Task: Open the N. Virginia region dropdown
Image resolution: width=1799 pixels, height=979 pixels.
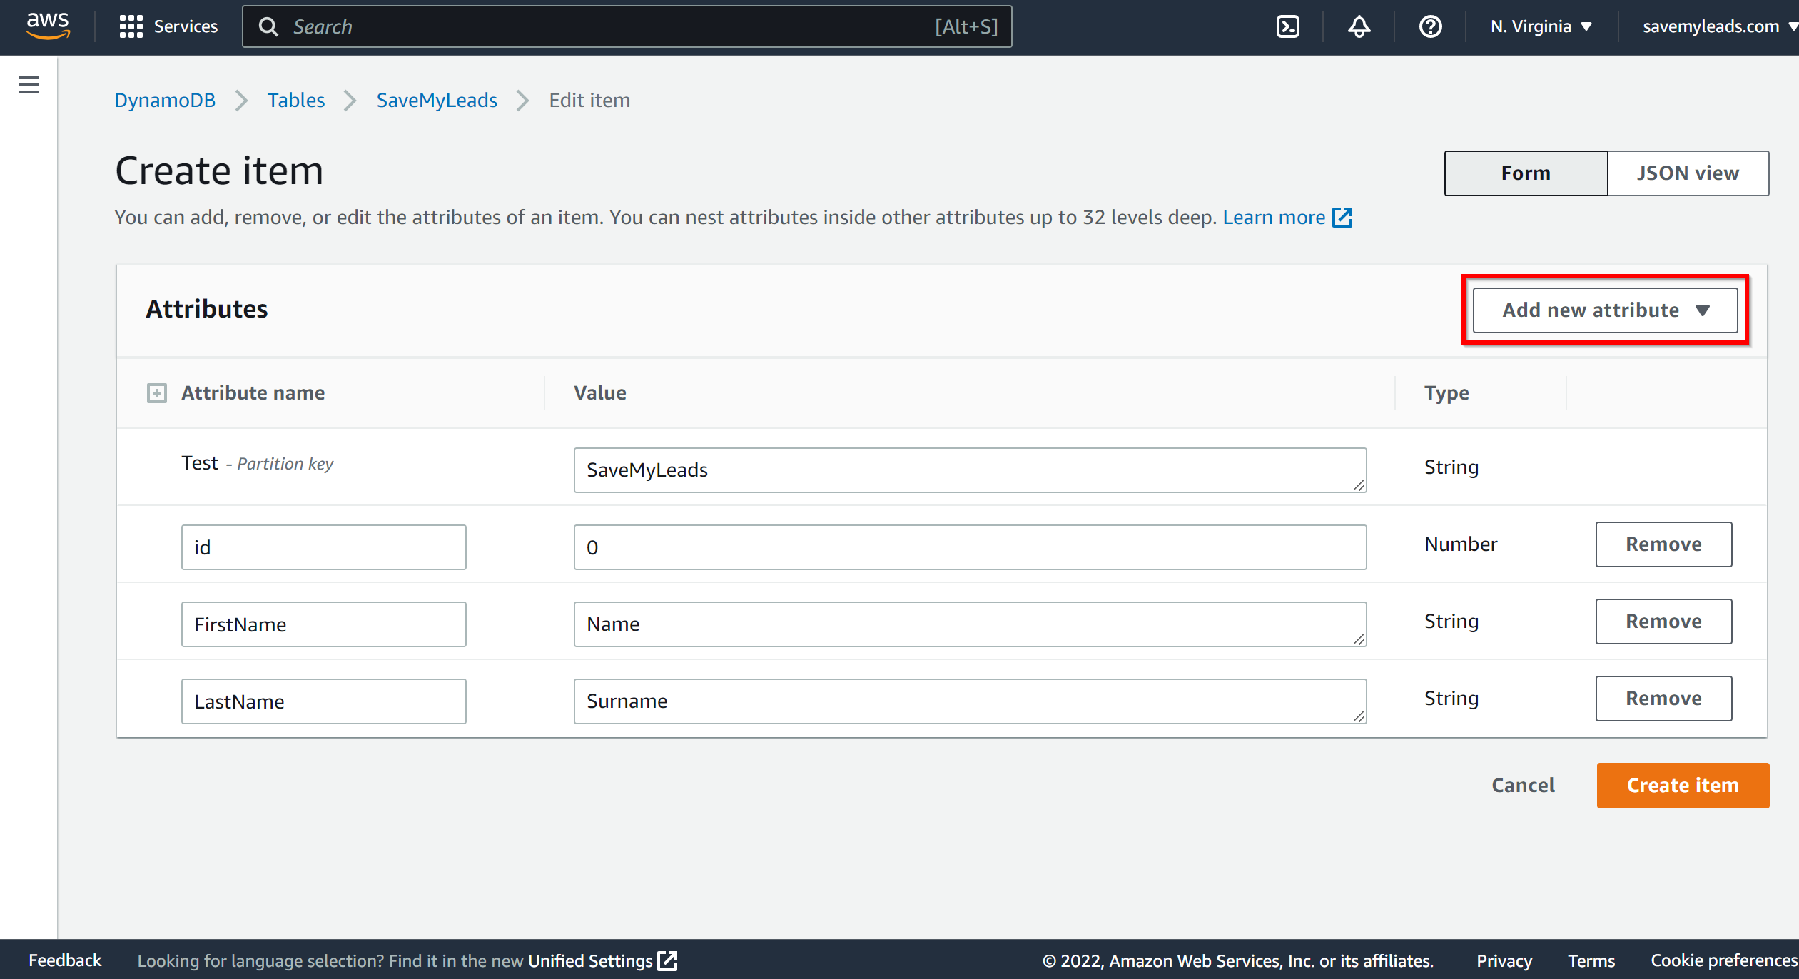Action: 1541,26
